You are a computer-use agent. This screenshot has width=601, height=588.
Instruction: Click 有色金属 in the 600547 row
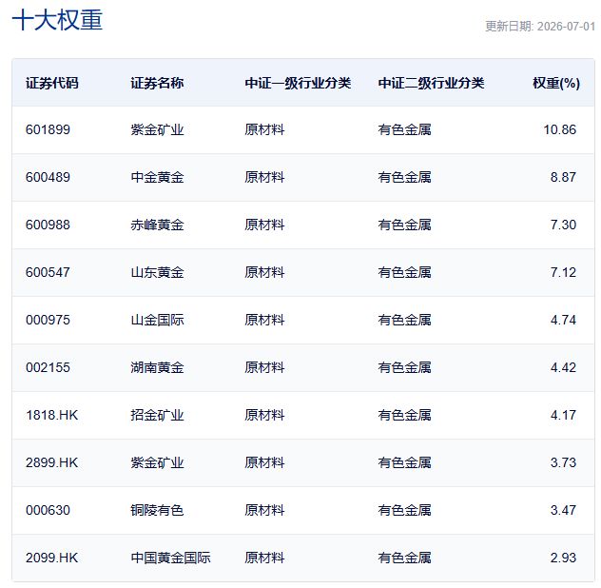coord(405,272)
